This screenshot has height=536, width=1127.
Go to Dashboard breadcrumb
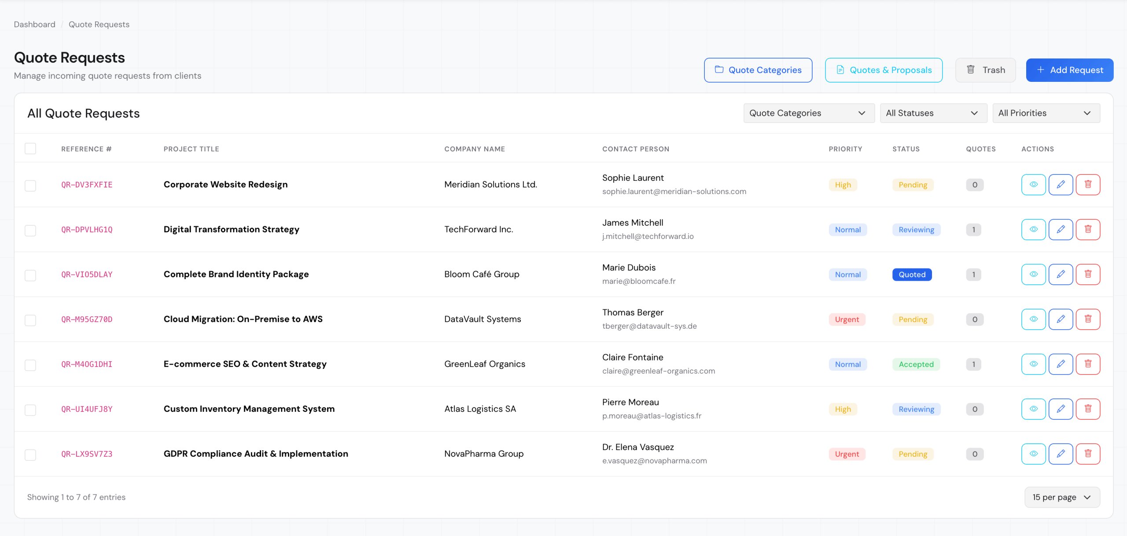tap(34, 24)
